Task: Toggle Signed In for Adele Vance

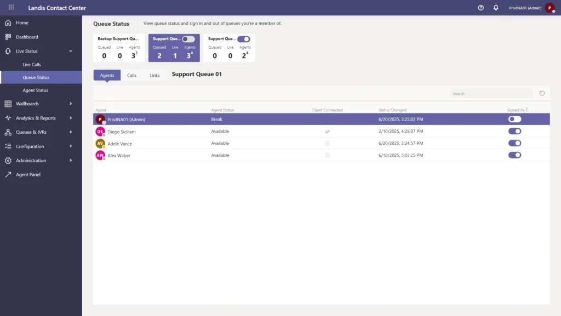Action: click(x=514, y=143)
